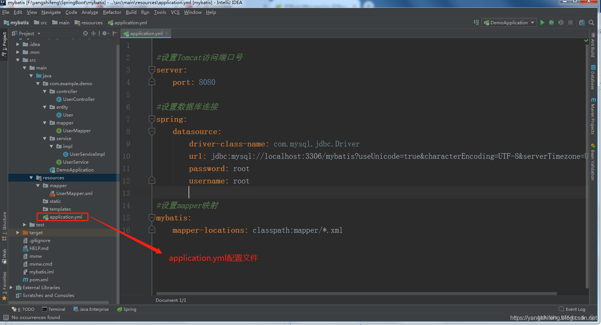Click the UserMapper.xml file icon

click(52, 194)
